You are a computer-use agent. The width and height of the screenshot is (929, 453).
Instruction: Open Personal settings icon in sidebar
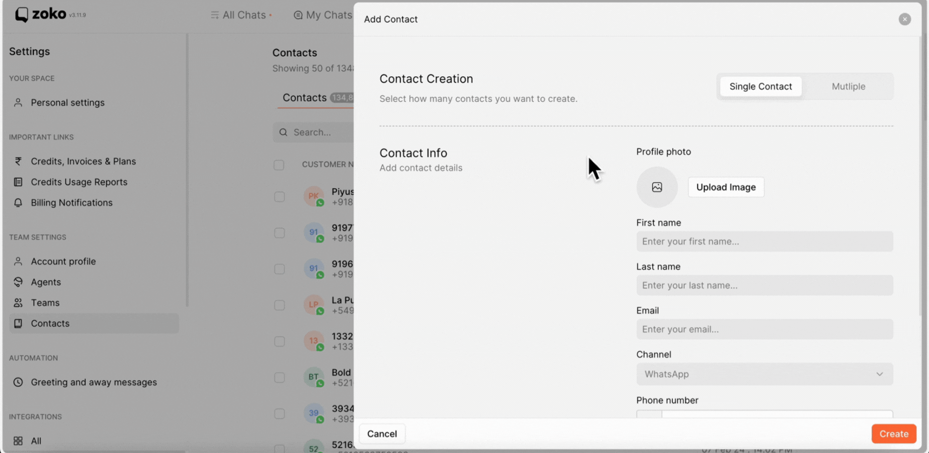(18, 102)
